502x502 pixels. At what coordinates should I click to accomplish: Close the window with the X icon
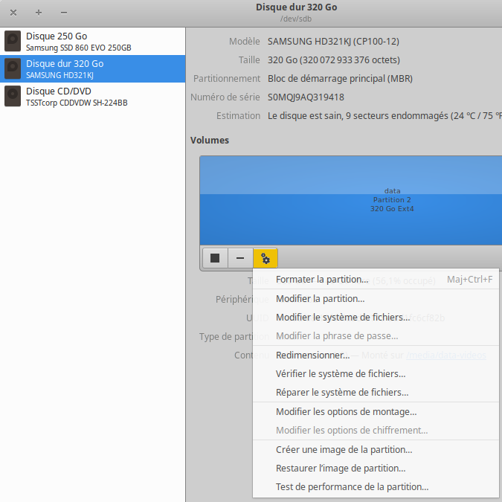click(x=13, y=13)
